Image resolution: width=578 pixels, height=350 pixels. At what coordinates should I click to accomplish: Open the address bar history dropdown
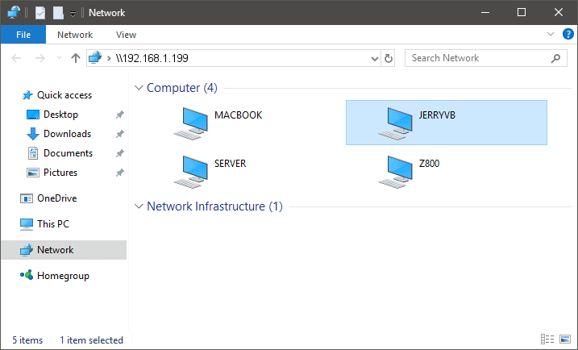point(374,58)
